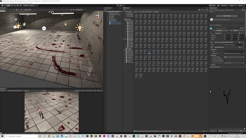
Task: Toggle the Mesh Renderer enabled checkbox
Action: tap(214, 47)
